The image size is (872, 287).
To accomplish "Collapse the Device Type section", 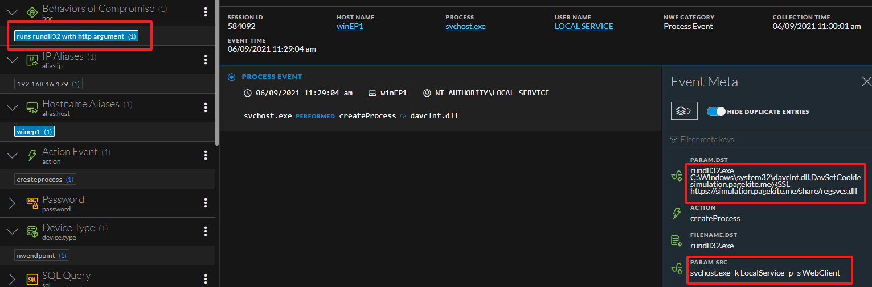I will click(12, 231).
